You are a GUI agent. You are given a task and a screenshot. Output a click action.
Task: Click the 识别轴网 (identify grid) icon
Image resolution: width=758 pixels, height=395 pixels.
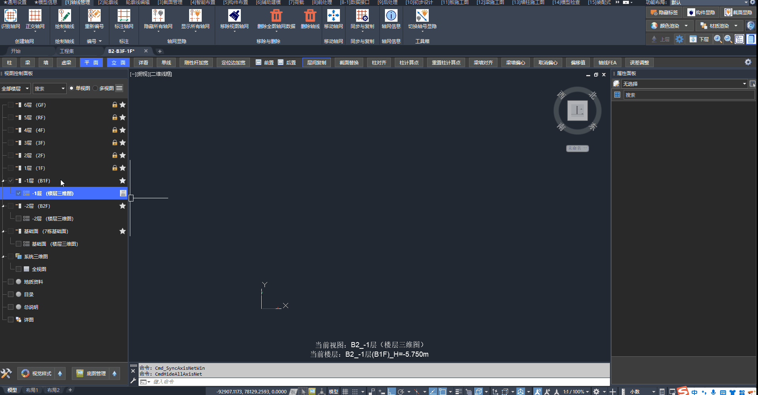click(11, 16)
